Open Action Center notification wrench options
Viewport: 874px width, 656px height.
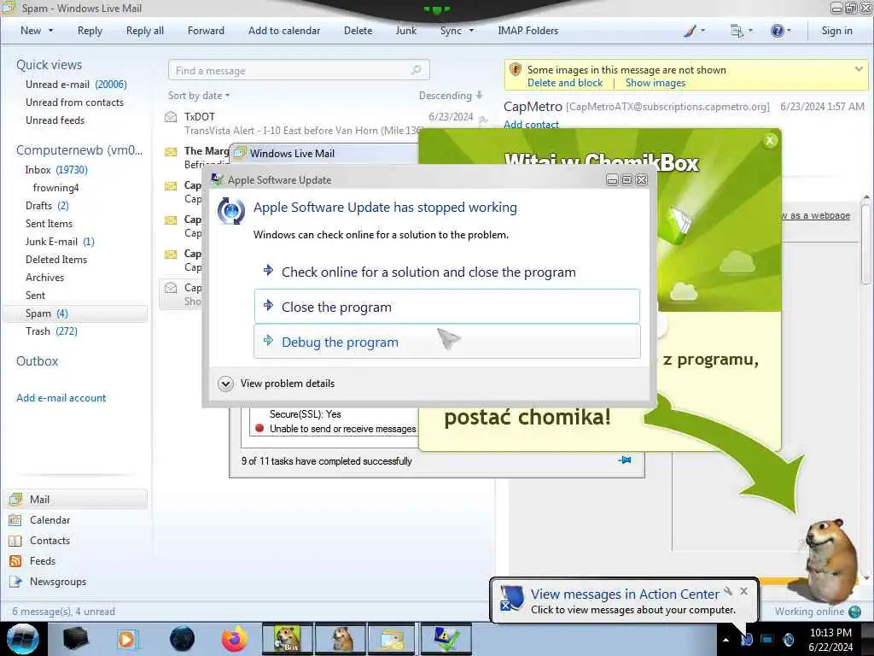[x=728, y=591]
